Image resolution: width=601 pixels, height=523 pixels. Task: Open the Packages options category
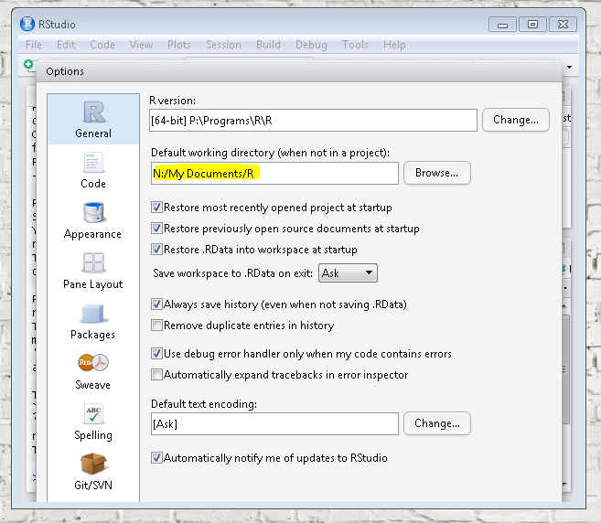93,322
